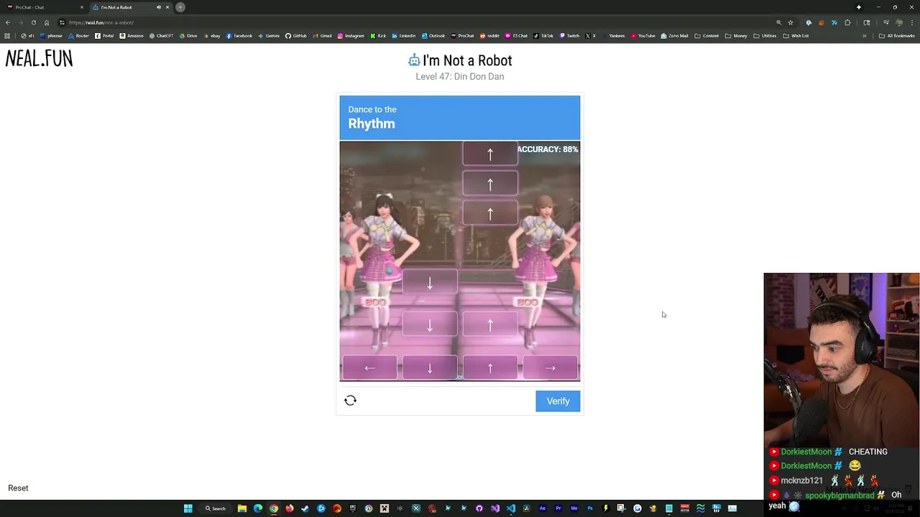Open the Instagram bookmark
This screenshot has width=920, height=517.
[351, 36]
